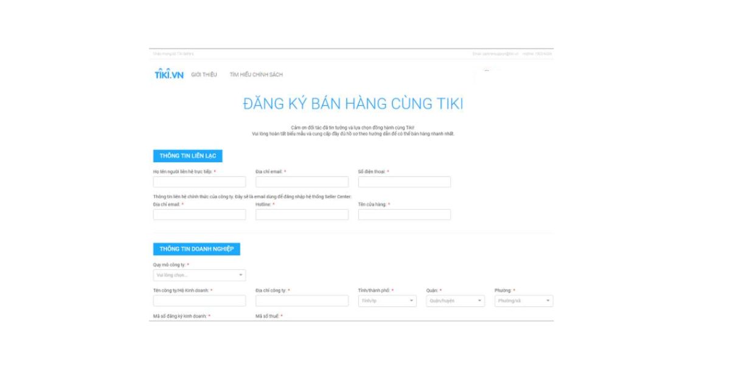Click the 'Mã số thuế' label
730x380 pixels.
tap(269, 316)
